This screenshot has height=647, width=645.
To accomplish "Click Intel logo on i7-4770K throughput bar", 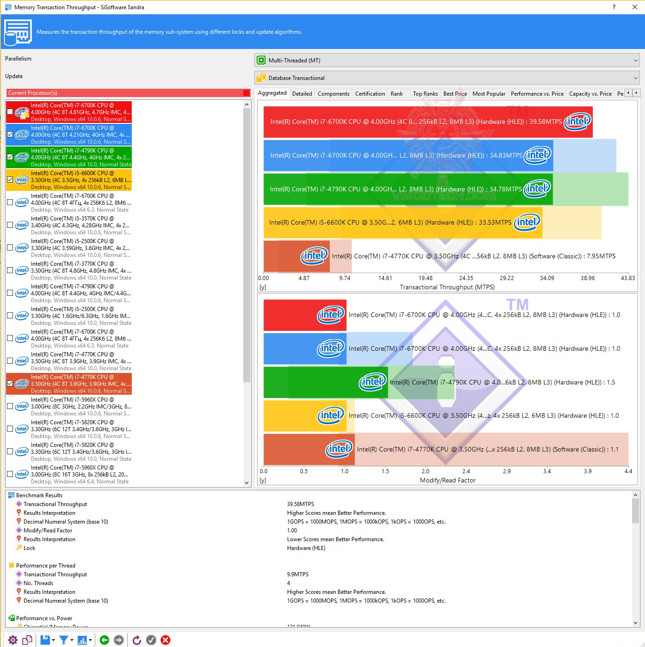I will coord(314,256).
